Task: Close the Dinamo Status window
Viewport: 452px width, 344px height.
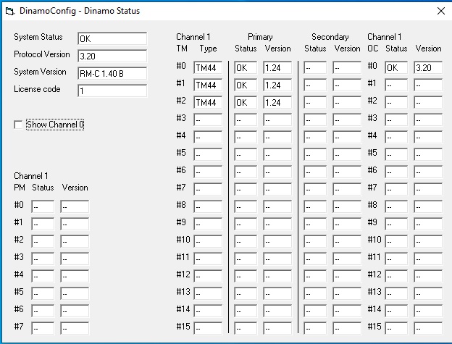Action: pos(440,11)
